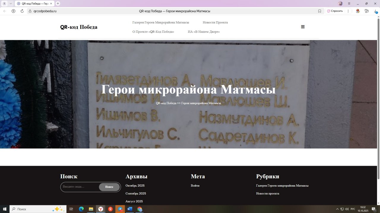Image resolution: width=380 pixels, height=213 pixels.
Task: Open new browser tab with plus icon
Action: tap(58, 4)
